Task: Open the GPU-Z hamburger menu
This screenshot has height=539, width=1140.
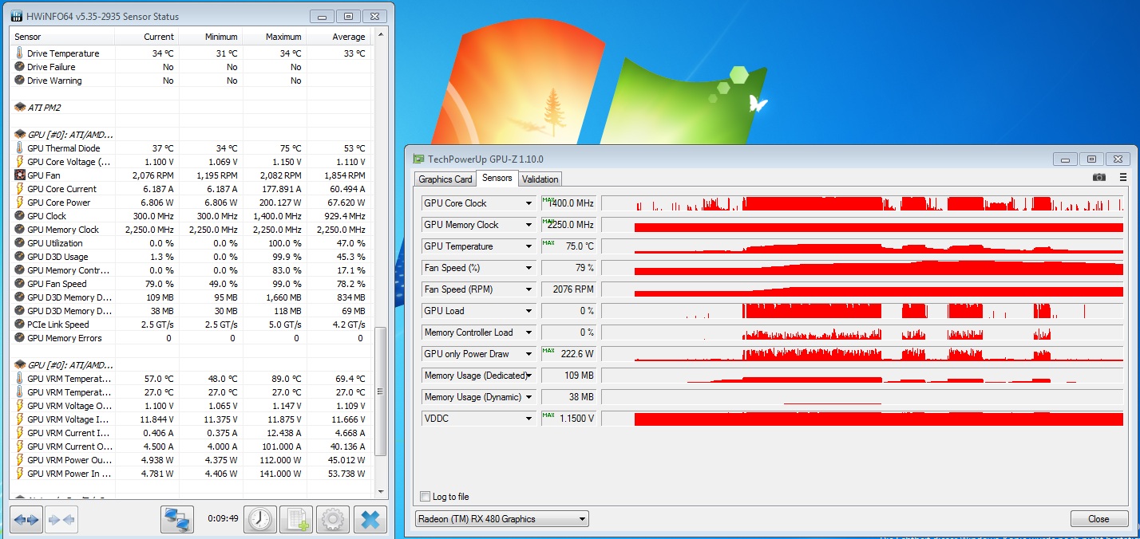Action: [1123, 178]
